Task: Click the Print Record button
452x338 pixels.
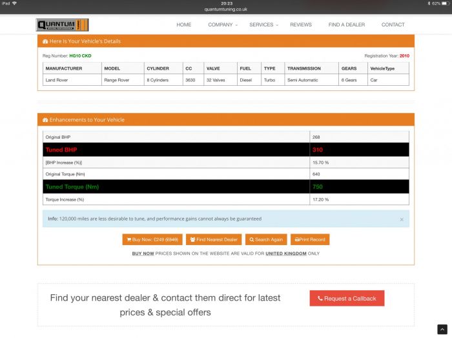Action: tap(310, 239)
